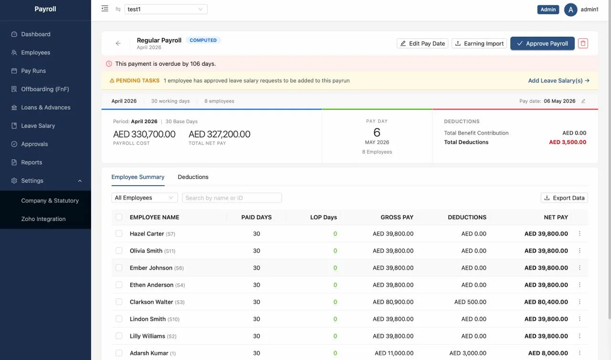Viewport: 611px width, 360px height.
Task: Collapse the Settings menu
Action: pos(45,180)
